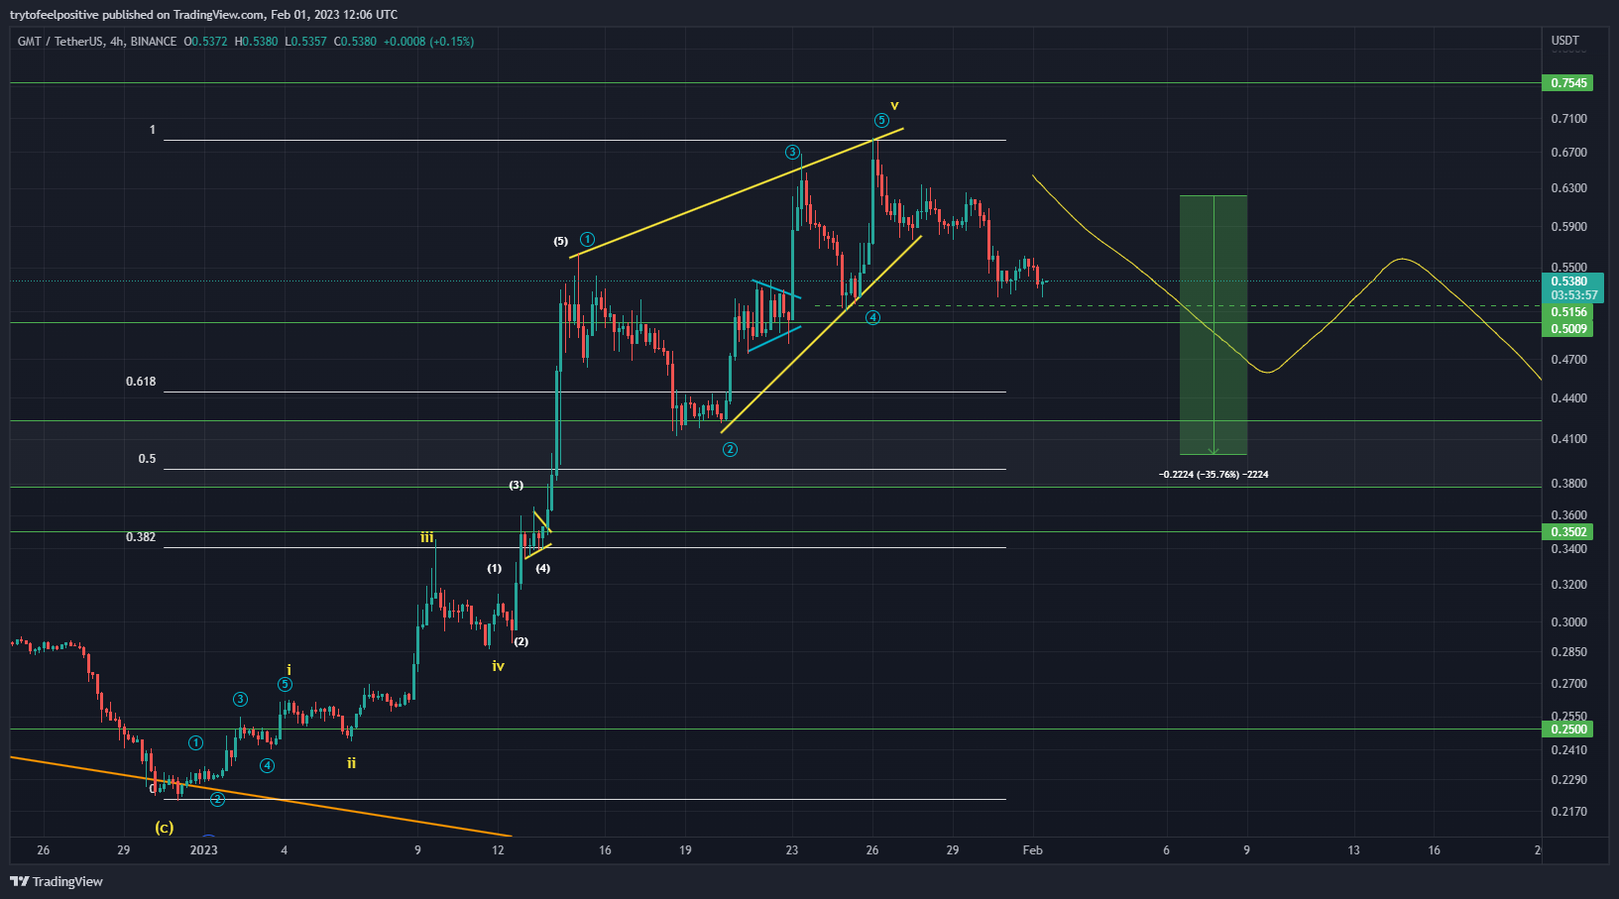Select the white (2) wave label

tap(520, 641)
